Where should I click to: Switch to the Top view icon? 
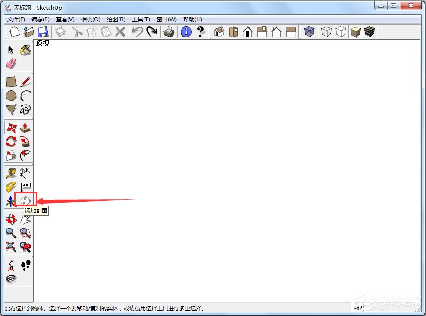click(x=233, y=32)
